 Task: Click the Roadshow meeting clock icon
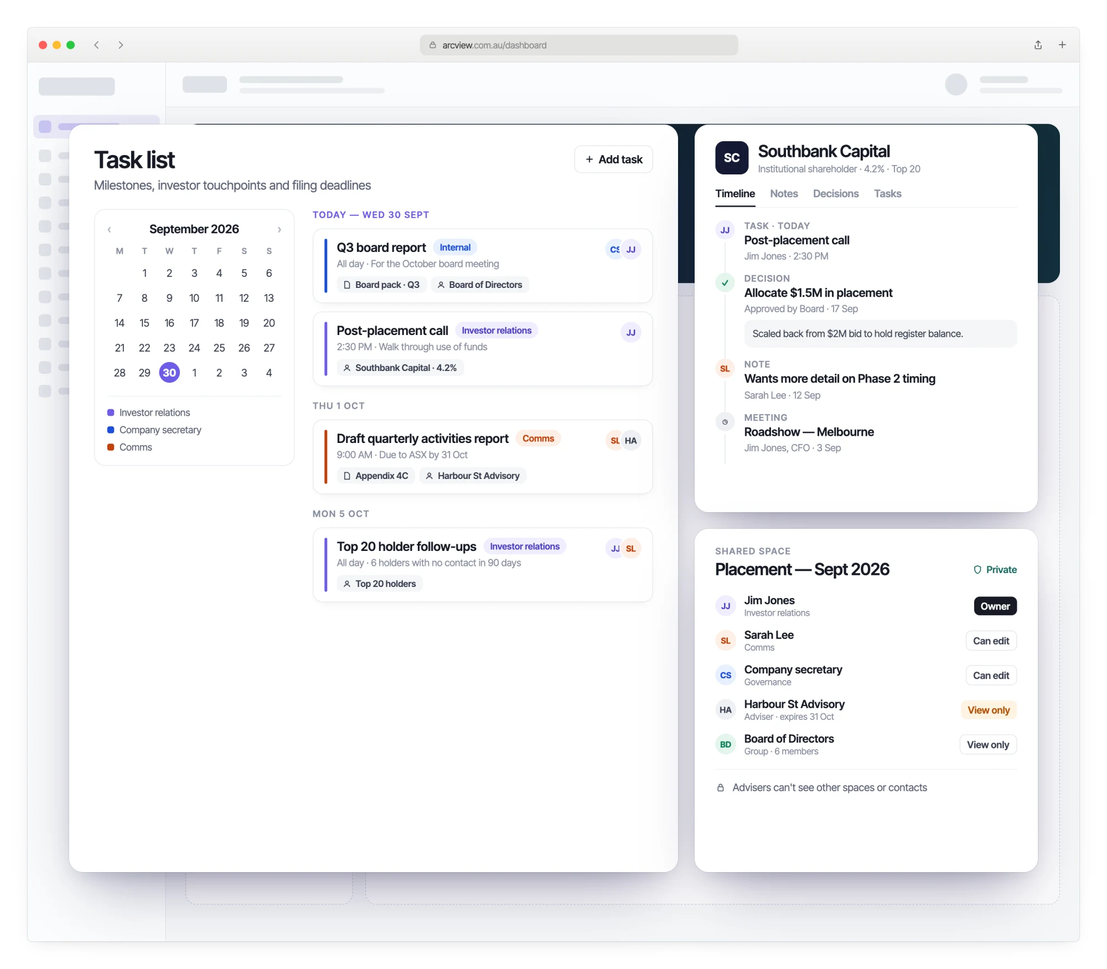(725, 422)
